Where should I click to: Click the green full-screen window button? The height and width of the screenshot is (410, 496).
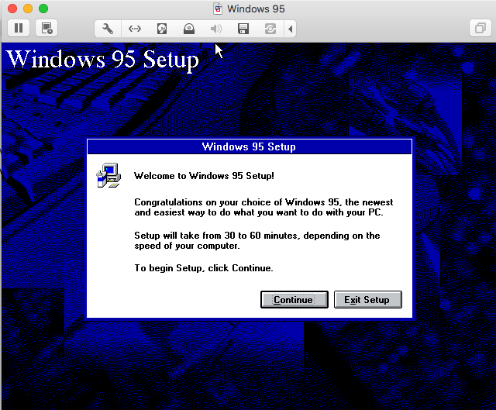click(43, 9)
